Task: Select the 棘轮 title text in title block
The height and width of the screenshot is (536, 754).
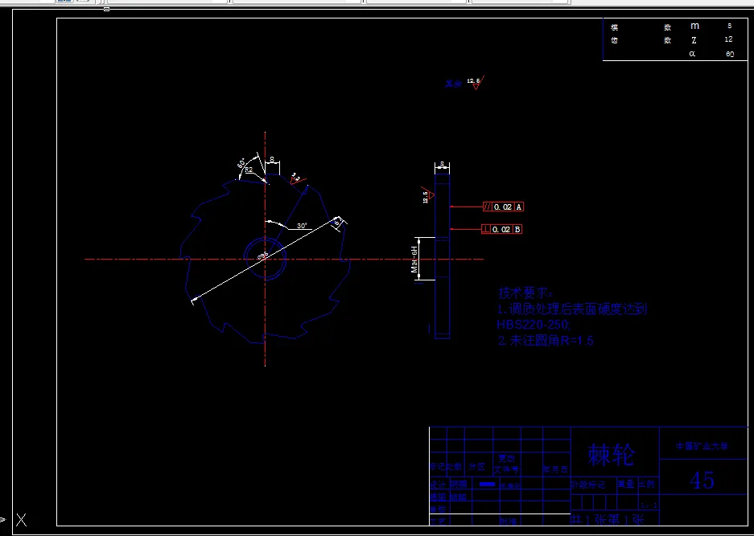Action: 612,454
